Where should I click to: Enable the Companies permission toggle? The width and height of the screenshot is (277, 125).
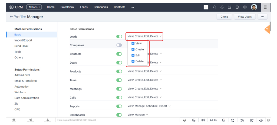point(119,45)
